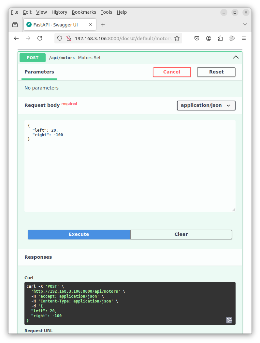Viewport: 260px width, 343px height.
Task: Open the History menu
Action: pos(59,12)
